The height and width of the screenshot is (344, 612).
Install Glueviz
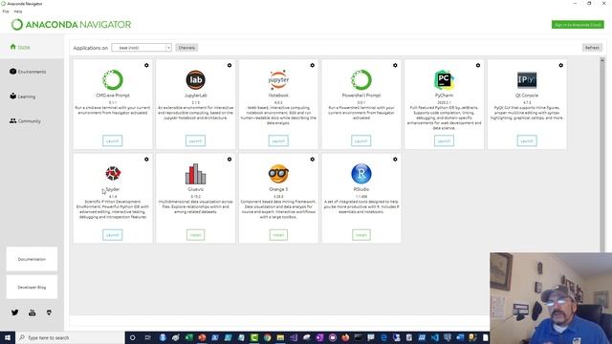pyautogui.click(x=195, y=235)
